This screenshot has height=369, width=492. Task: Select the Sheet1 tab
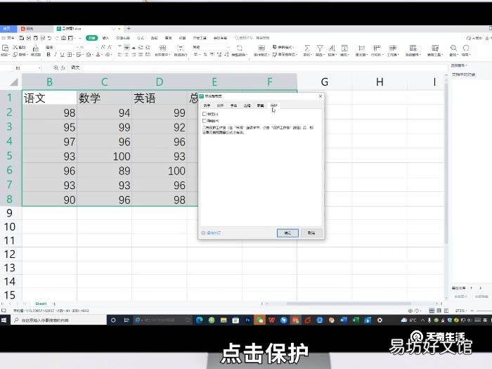pyautogui.click(x=41, y=304)
